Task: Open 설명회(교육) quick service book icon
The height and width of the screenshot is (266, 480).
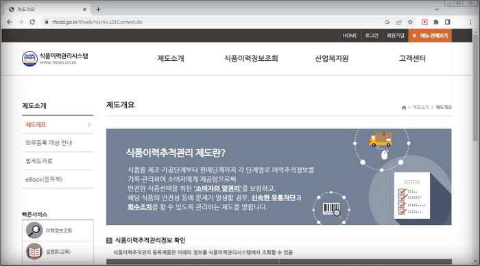Action: 34,252
